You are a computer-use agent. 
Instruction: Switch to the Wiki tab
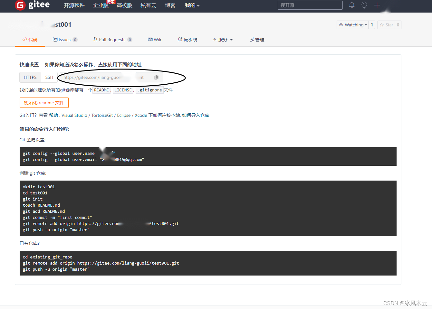(x=155, y=40)
